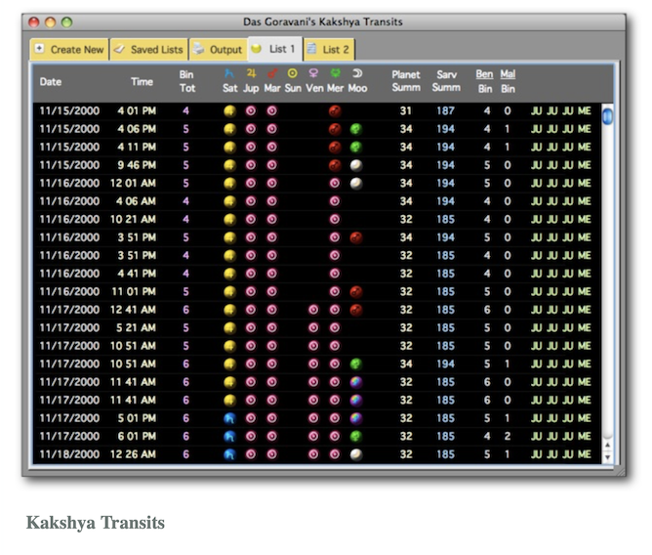652x555 pixels.
Task: Click the Sun column header icon
Action: (x=292, y=73)
